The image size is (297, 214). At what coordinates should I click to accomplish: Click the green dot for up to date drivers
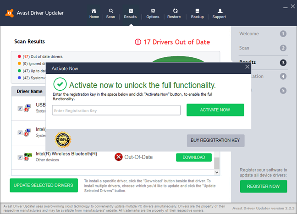19,71
